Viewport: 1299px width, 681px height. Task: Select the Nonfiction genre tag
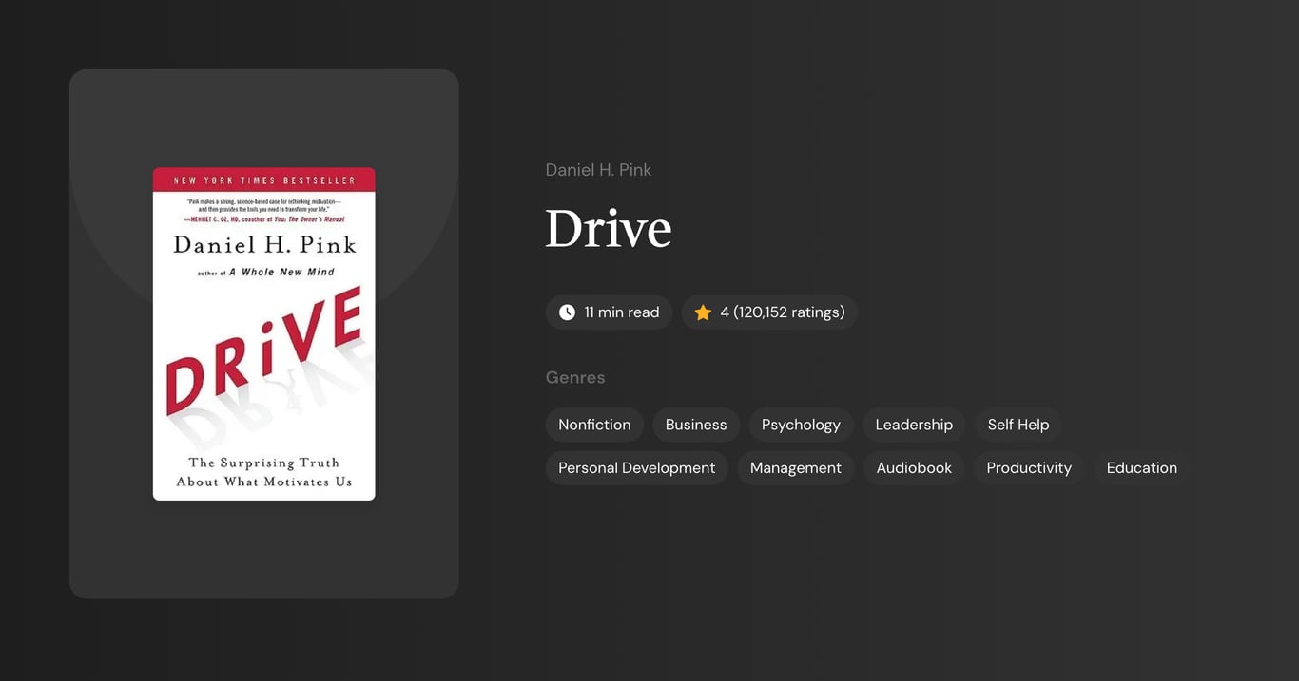[594, 425]
